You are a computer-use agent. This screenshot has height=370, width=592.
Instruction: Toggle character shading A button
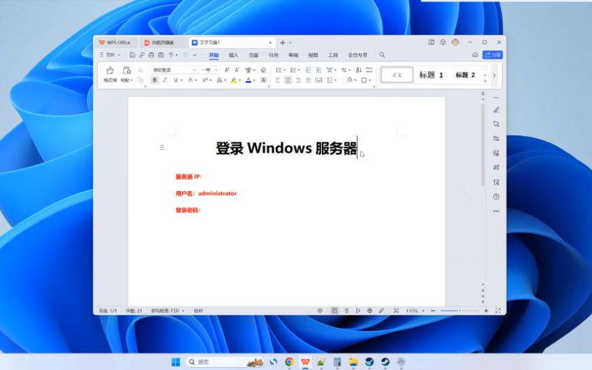(263, 80)
